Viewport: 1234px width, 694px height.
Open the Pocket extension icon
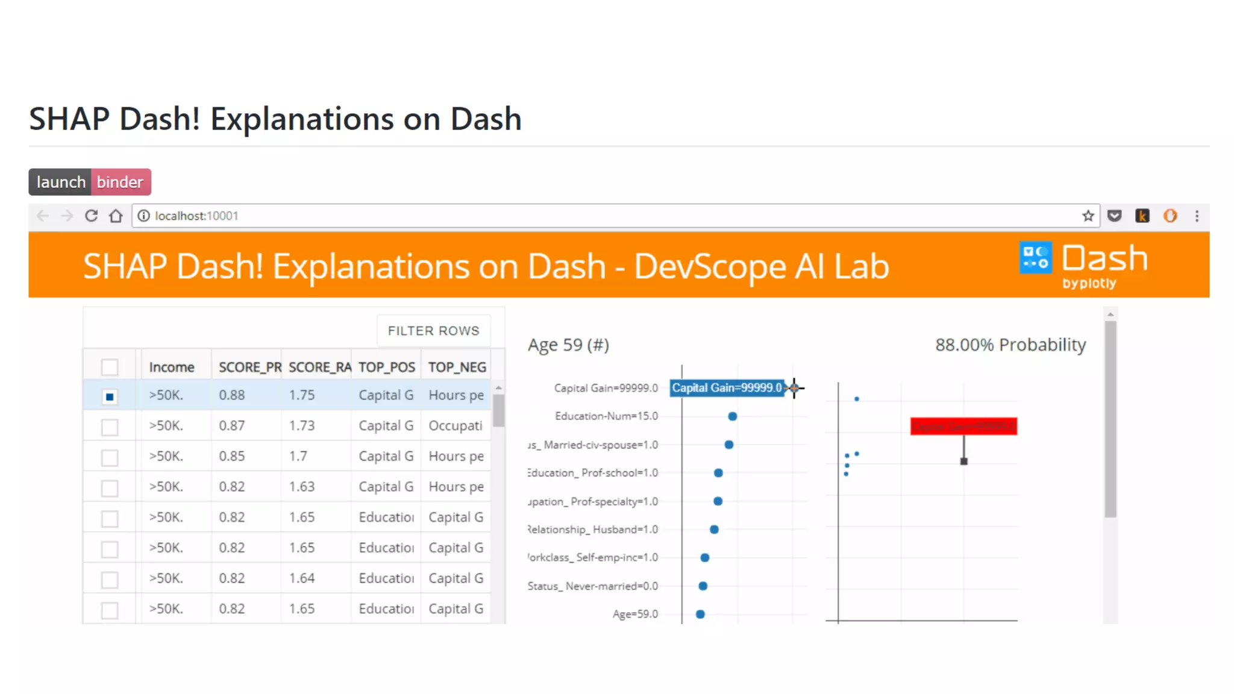(x=1114, y=216)
